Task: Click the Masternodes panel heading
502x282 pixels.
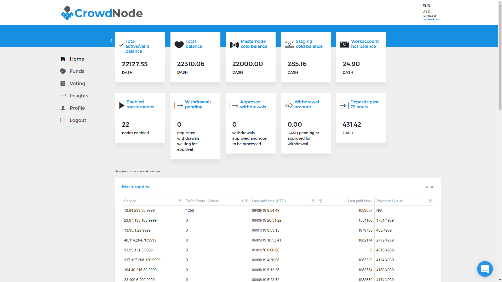Action: pos(135,187)
